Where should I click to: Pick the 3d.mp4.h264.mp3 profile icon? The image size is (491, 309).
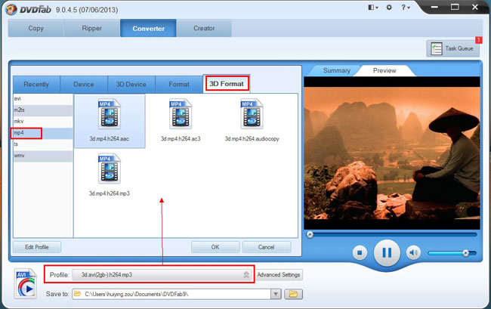[x=109, y=168]
